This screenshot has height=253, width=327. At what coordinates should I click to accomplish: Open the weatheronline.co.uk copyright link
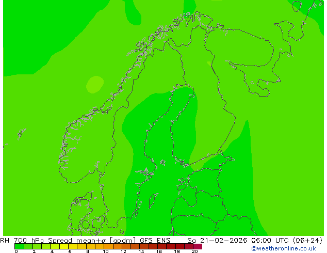[x=284, y=248]
